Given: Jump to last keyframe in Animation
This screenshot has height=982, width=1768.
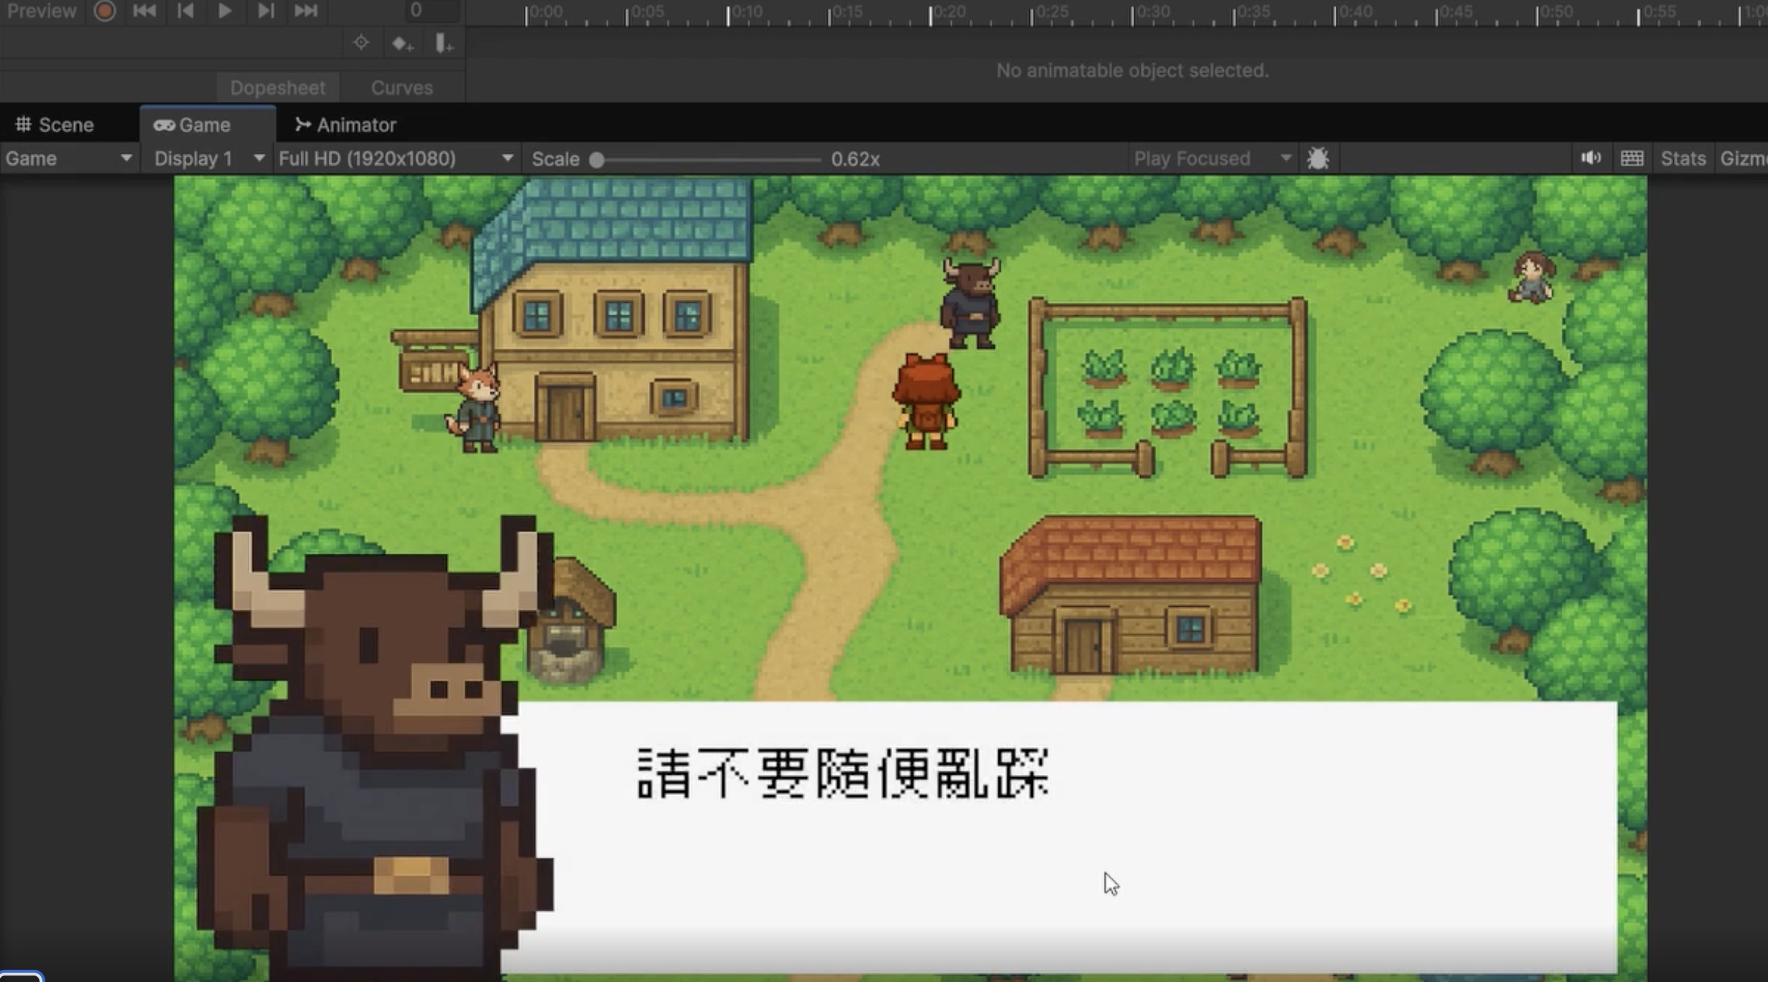Looking at the screenshot, I should [306, 10].
